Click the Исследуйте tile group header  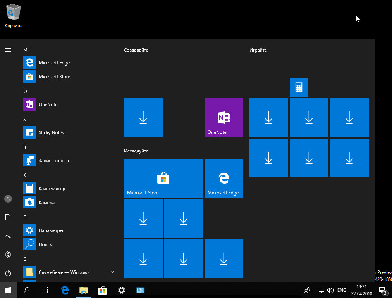136,151
